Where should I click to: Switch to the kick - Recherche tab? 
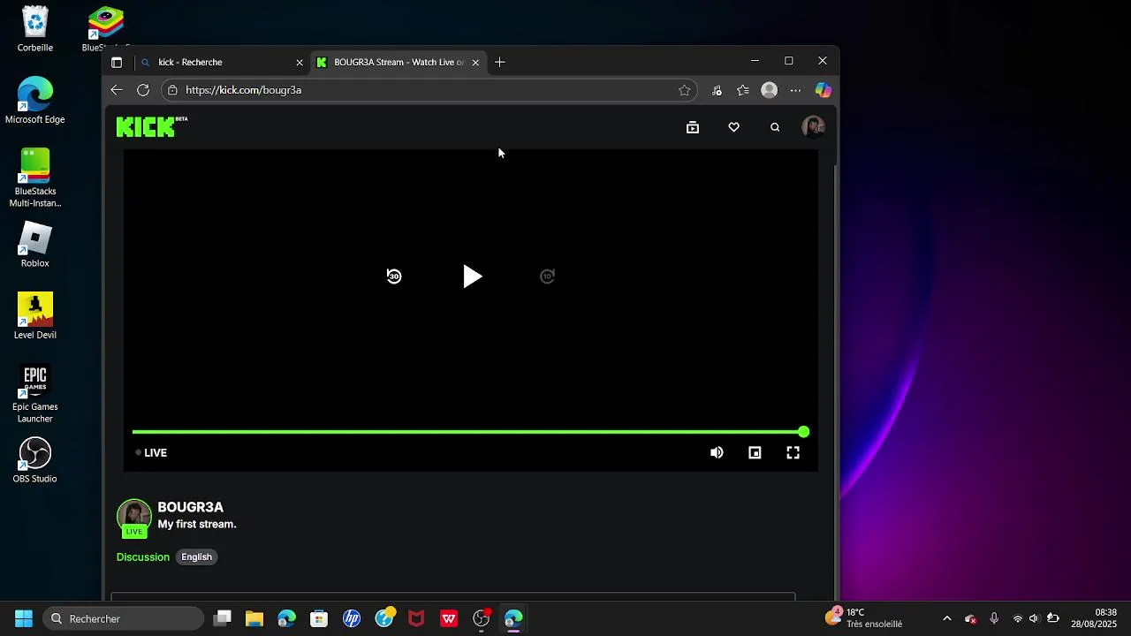(x=221, y=62)
